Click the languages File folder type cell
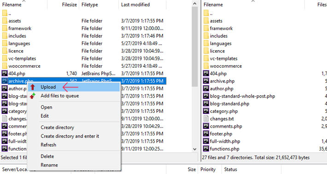 [92, 43]
